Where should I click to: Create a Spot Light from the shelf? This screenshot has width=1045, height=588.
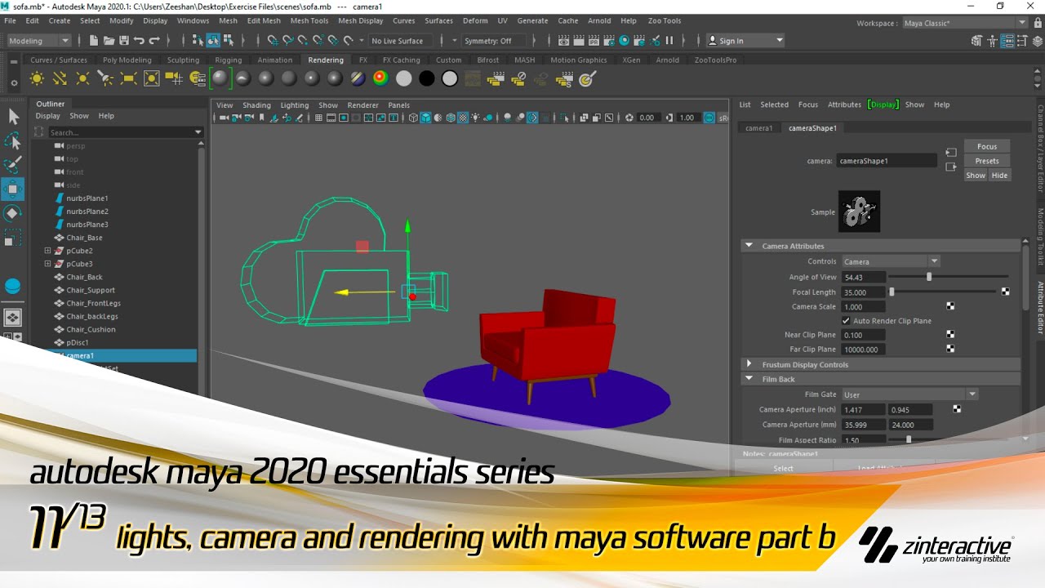[105, 78]
